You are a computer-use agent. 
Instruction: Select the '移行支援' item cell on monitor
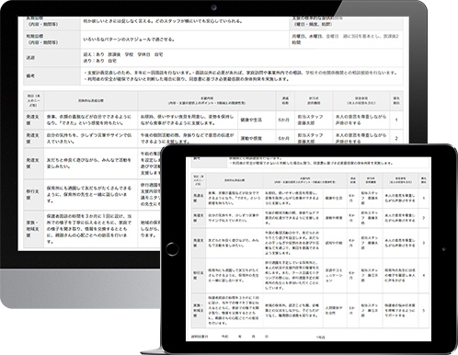coord(33,194)
